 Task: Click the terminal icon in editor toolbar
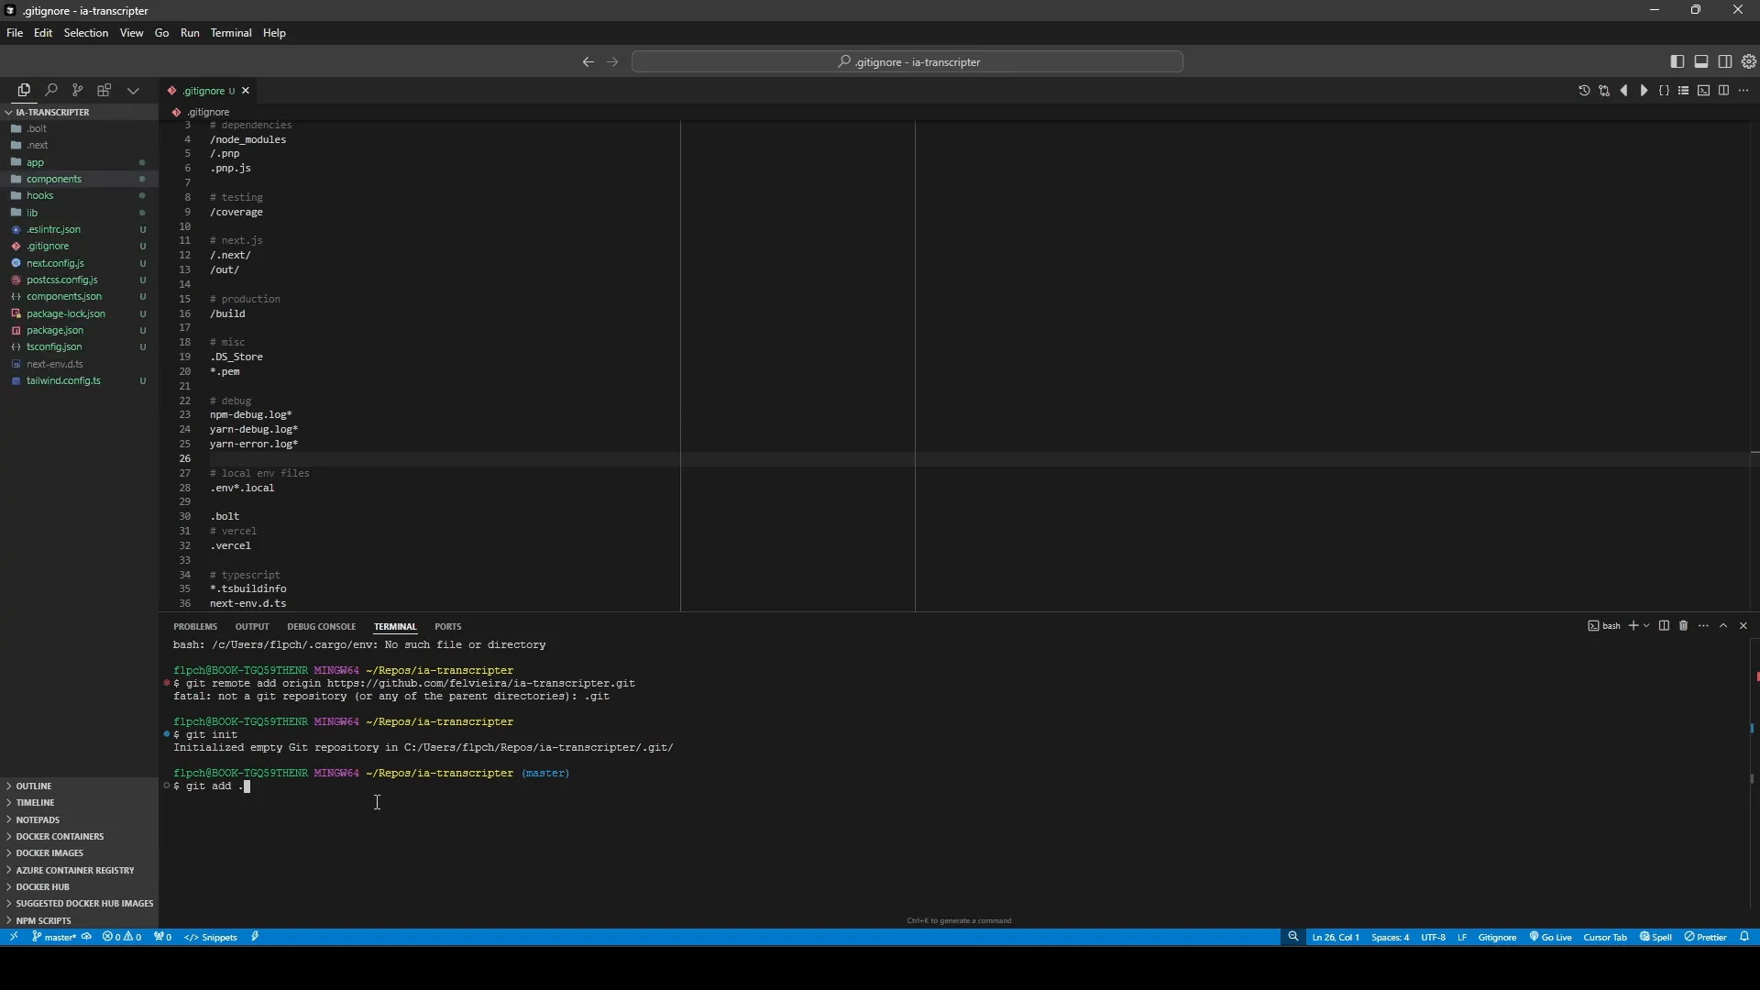click(1704, 91)
